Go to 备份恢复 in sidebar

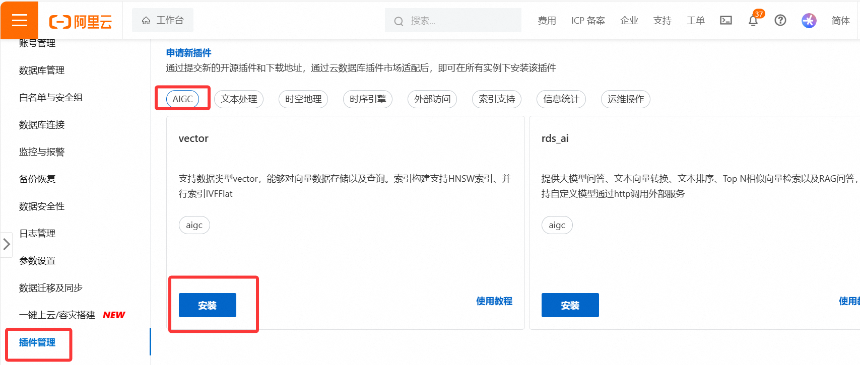(37, 179)
